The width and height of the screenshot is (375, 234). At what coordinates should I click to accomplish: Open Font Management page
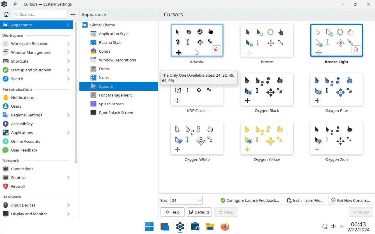click(x=119, y=95)
